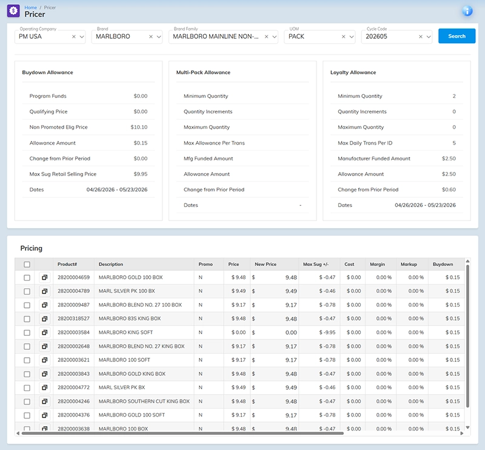Edit New Price for MARL SILVER PK BX
Viewport: 485px width, 450px height.
[x=275, y=387]
